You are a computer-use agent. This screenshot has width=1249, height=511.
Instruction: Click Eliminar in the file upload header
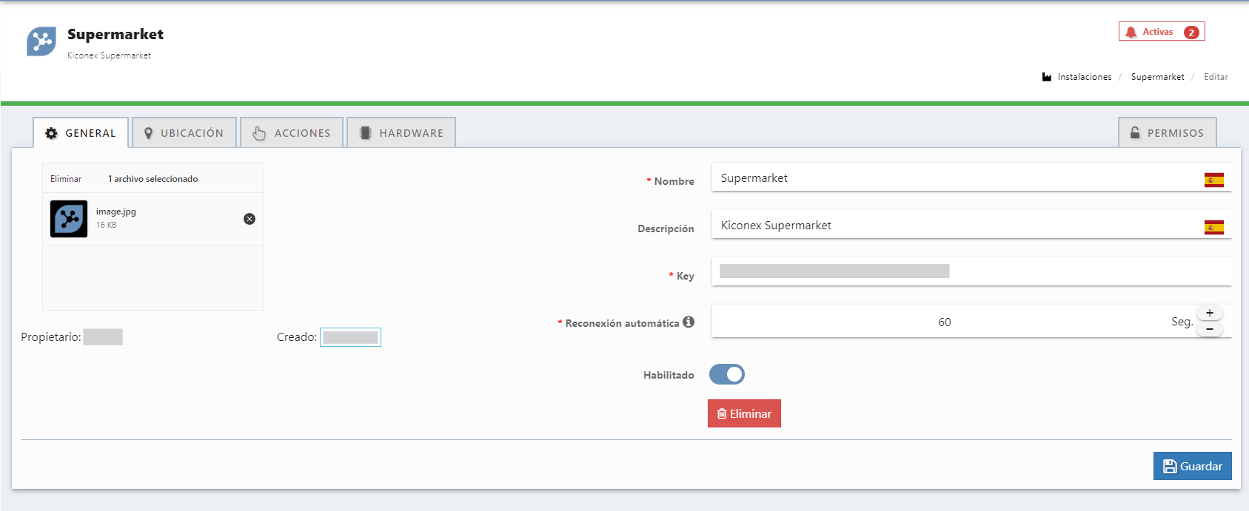coord(66,179)
